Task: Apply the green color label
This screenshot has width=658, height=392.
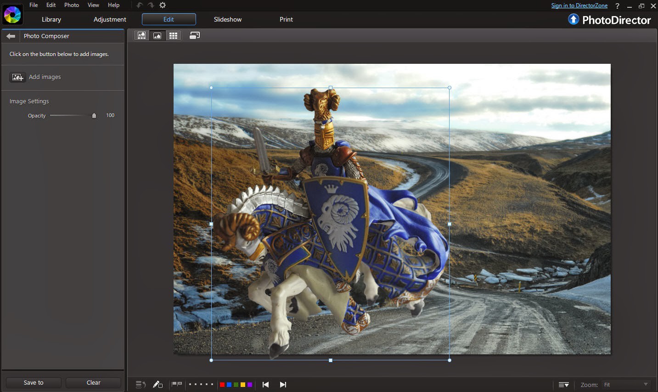Action: coord(236,385)
